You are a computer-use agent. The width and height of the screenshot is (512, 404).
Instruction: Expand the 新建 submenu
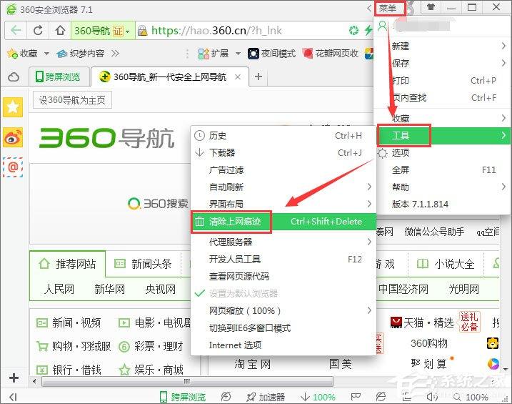pyautogui.click(x=443, y=46)
